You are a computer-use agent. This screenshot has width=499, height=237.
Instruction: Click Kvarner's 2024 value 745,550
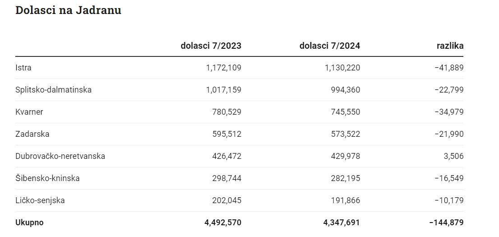tap(346, 112)
